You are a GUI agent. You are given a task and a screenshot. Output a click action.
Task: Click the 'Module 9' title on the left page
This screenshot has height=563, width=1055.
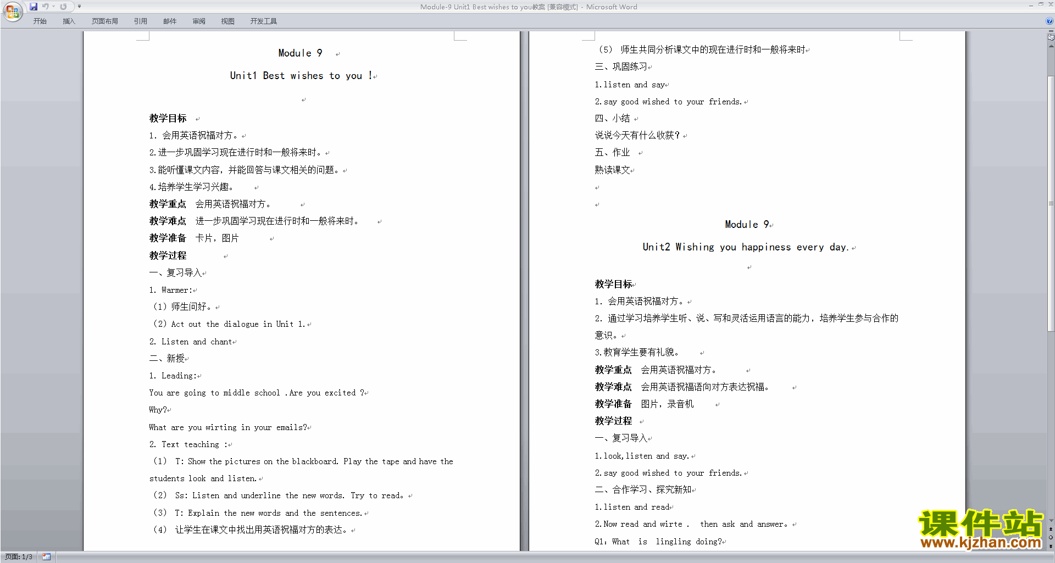coord(300,53)
